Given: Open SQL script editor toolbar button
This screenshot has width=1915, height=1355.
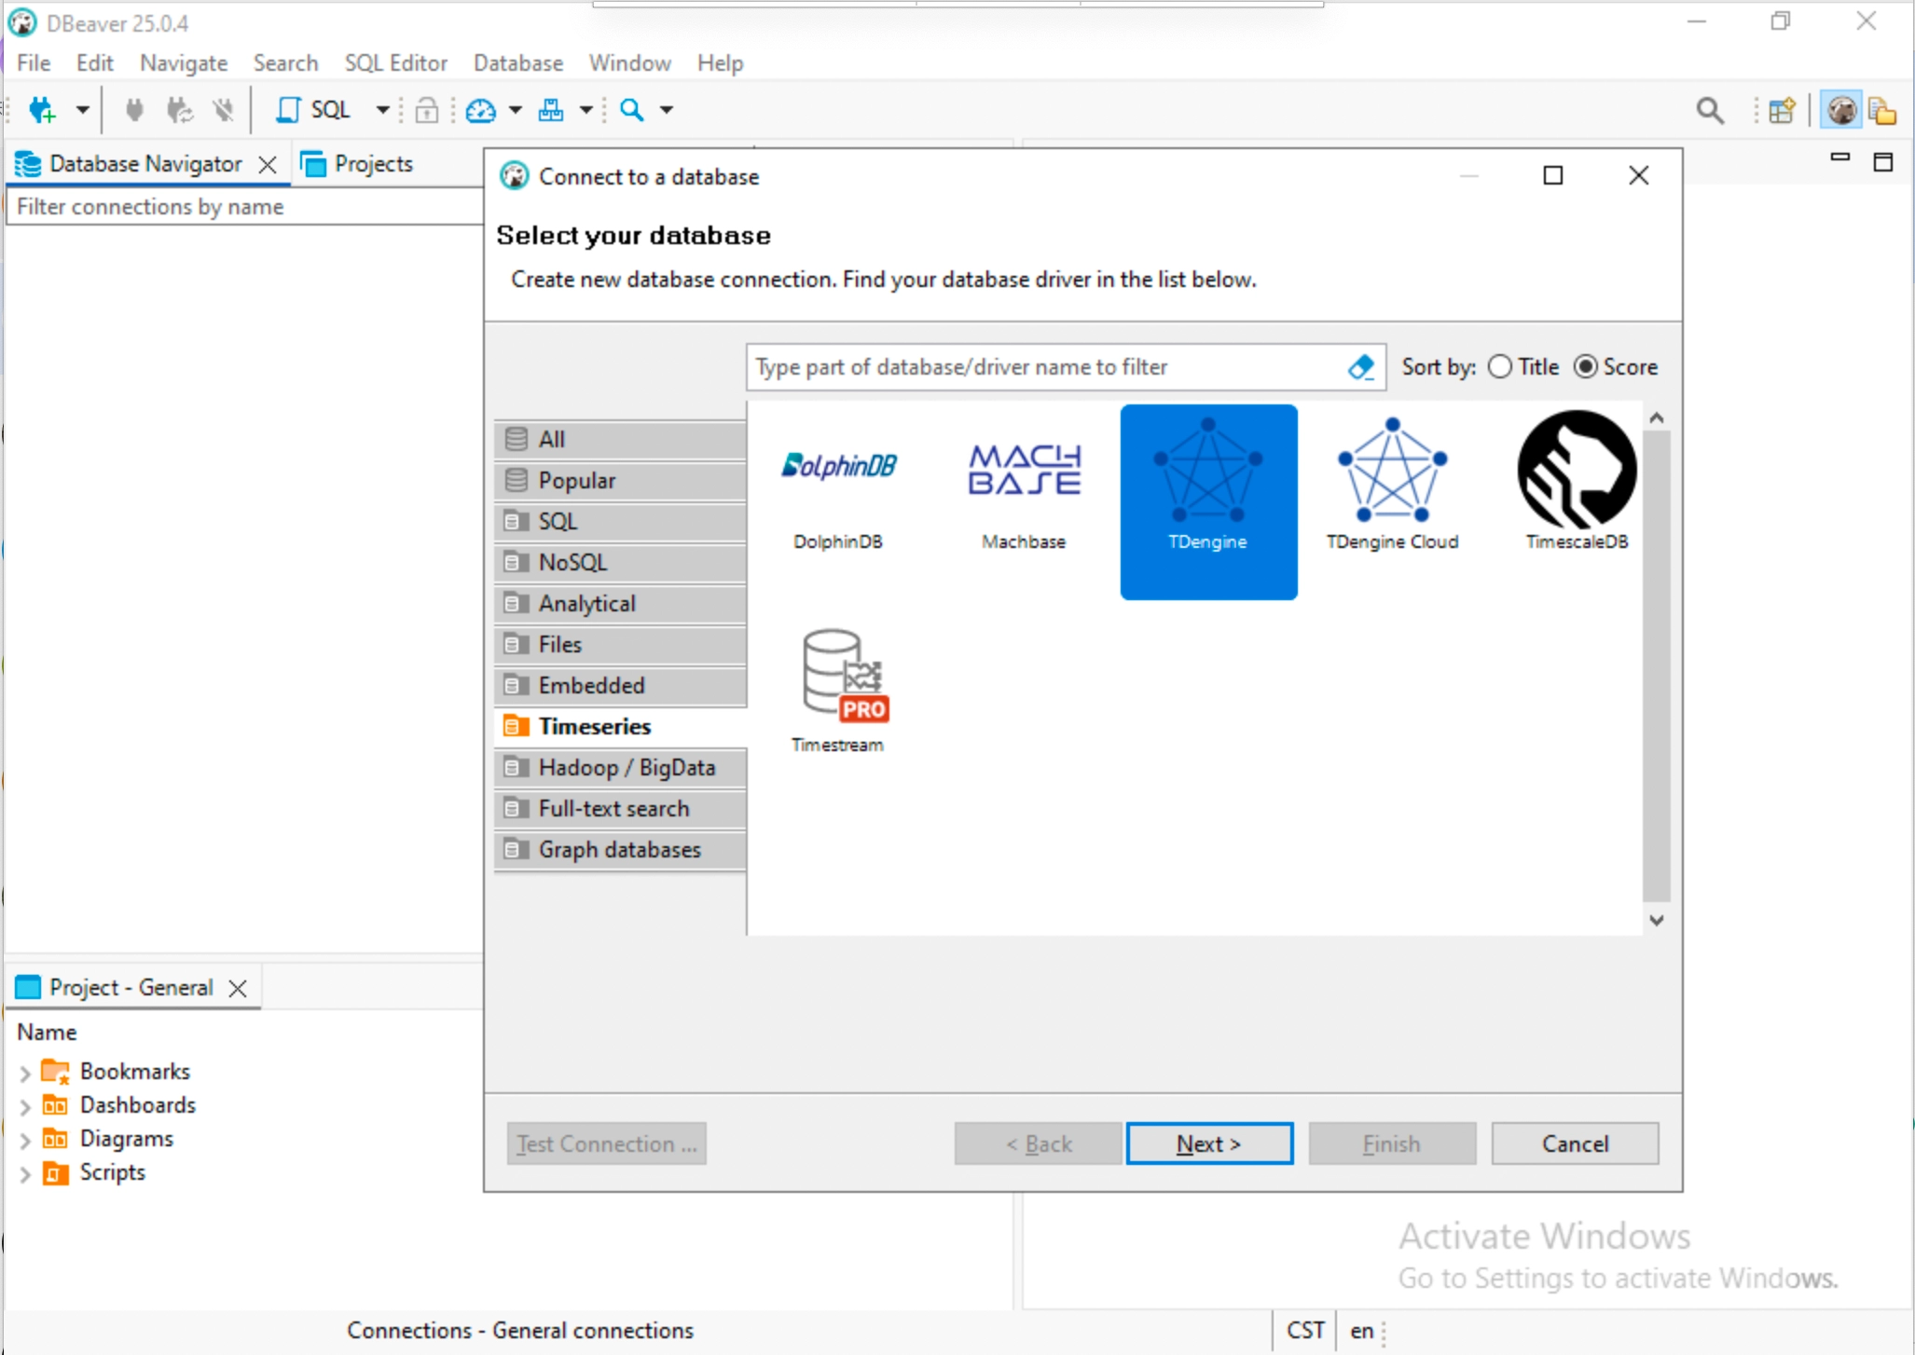Looking at the screenshot, I should point(314,110).
